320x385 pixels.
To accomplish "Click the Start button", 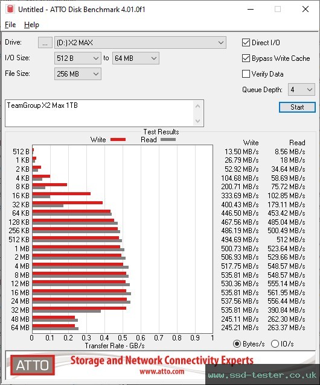I will 297,107.
